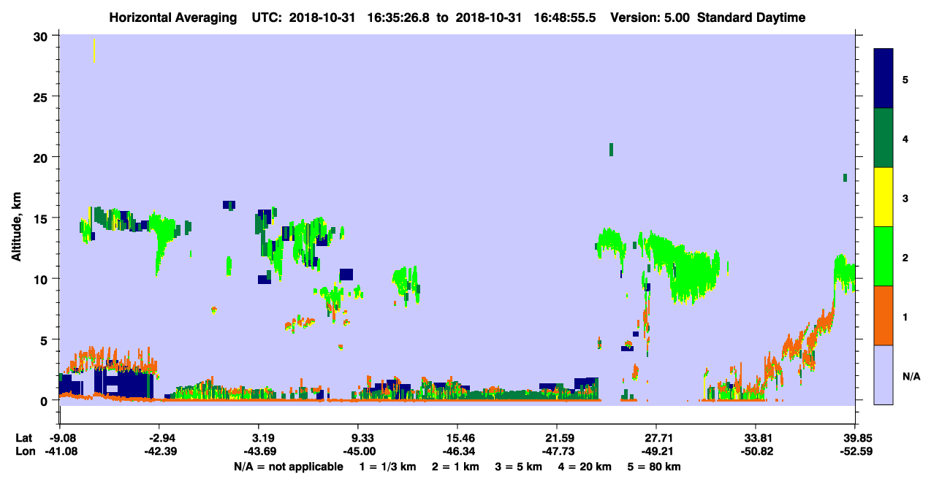
Task: Click legend text '4 = 20 km'
Action: [x=585, y=467]
